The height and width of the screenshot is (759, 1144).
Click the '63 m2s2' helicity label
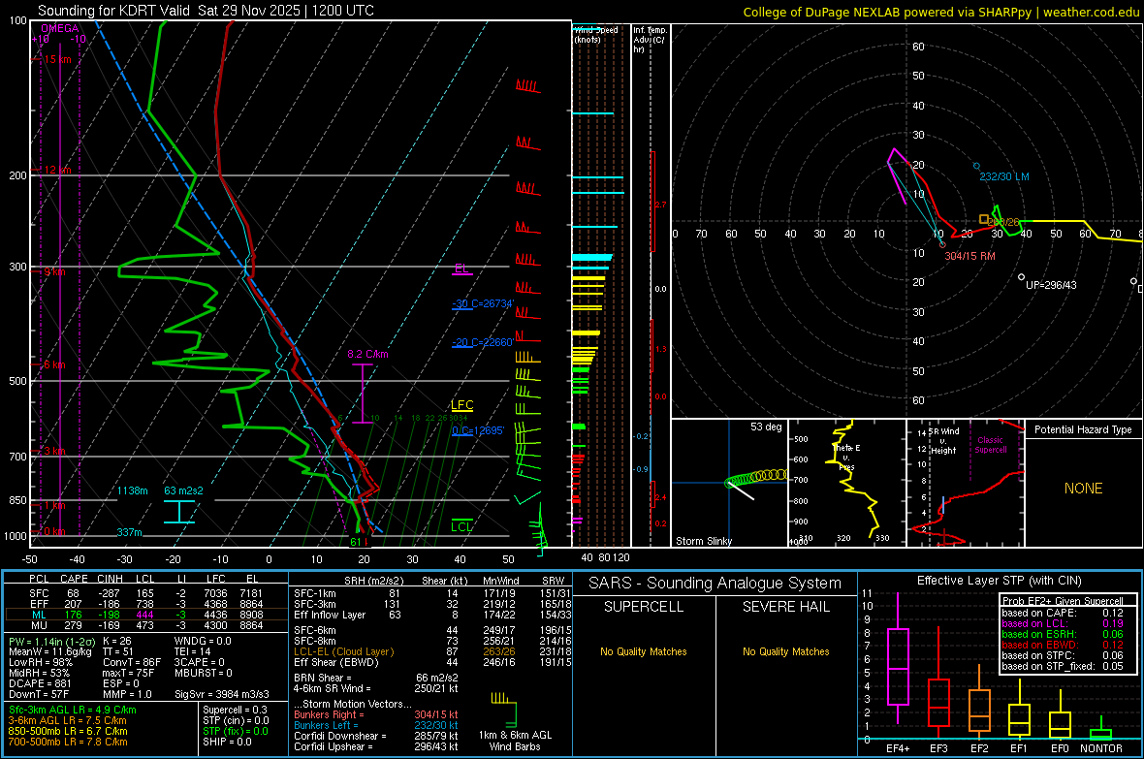pos(183,490)
